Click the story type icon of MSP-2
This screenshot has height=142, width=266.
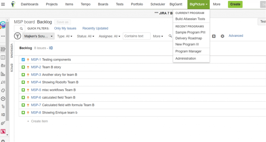[x=23, y=67]
